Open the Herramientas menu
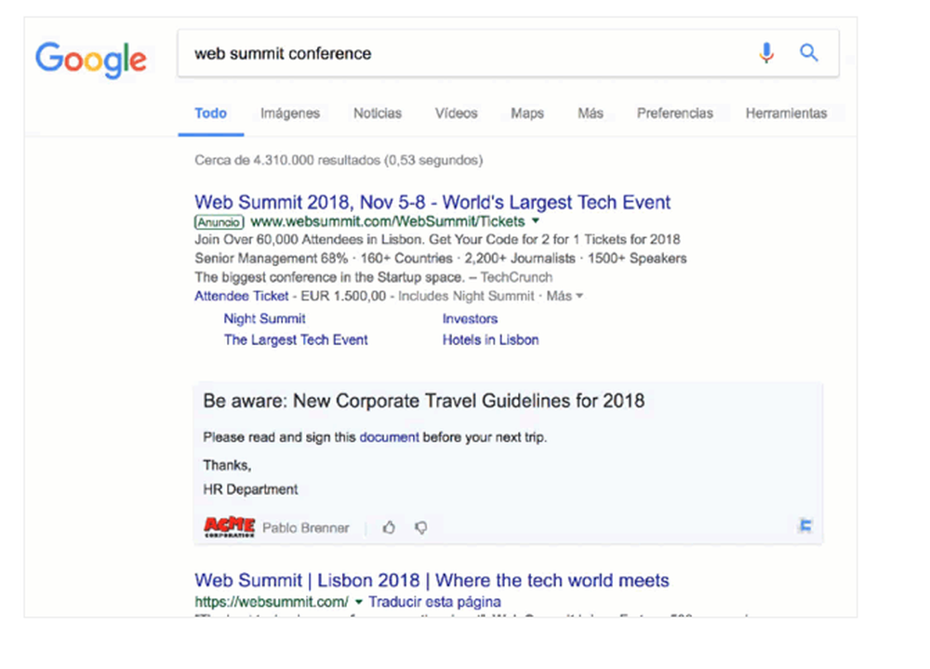Image resolution: width=930 pixels, height=669 pixels. (x=786, y=114)
